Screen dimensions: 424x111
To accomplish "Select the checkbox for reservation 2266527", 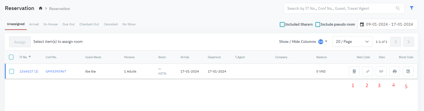I will pyautogui.click(x=12, y=71).
